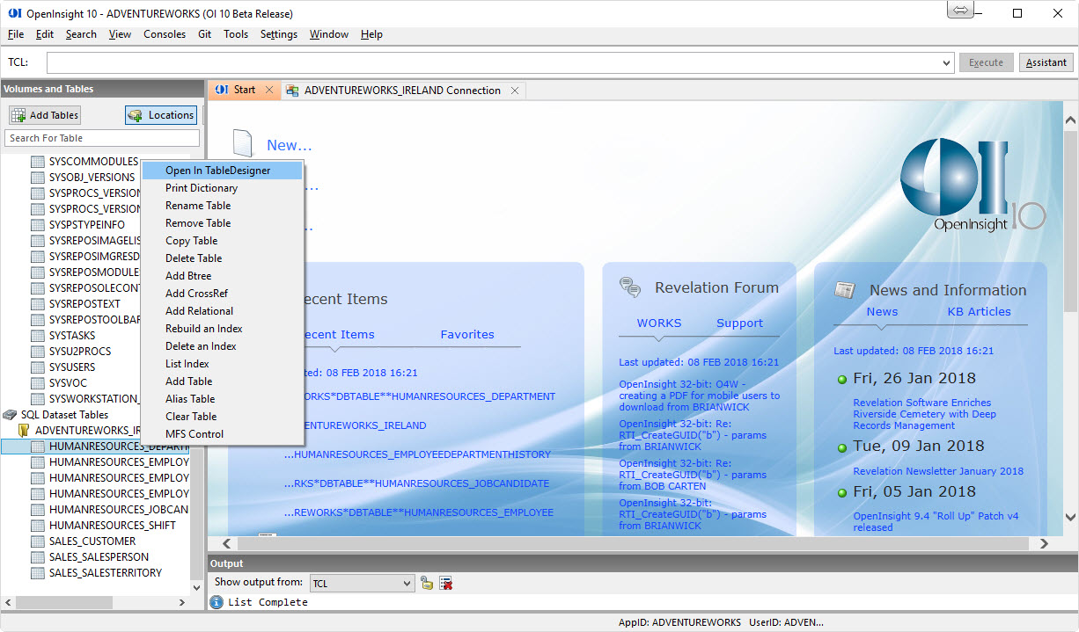Viewport: 1079px width, 632px height.
Task: Choose Rename Table in context menu
Action: [222, 206]
